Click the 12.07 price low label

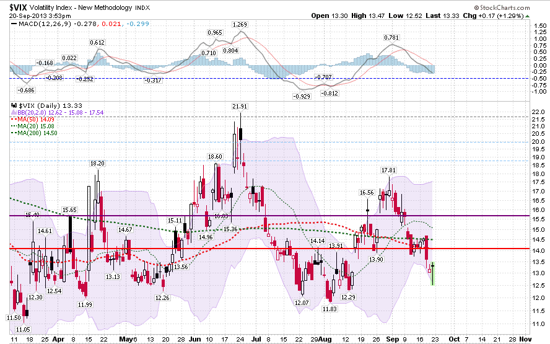click(x=302, y=302)
